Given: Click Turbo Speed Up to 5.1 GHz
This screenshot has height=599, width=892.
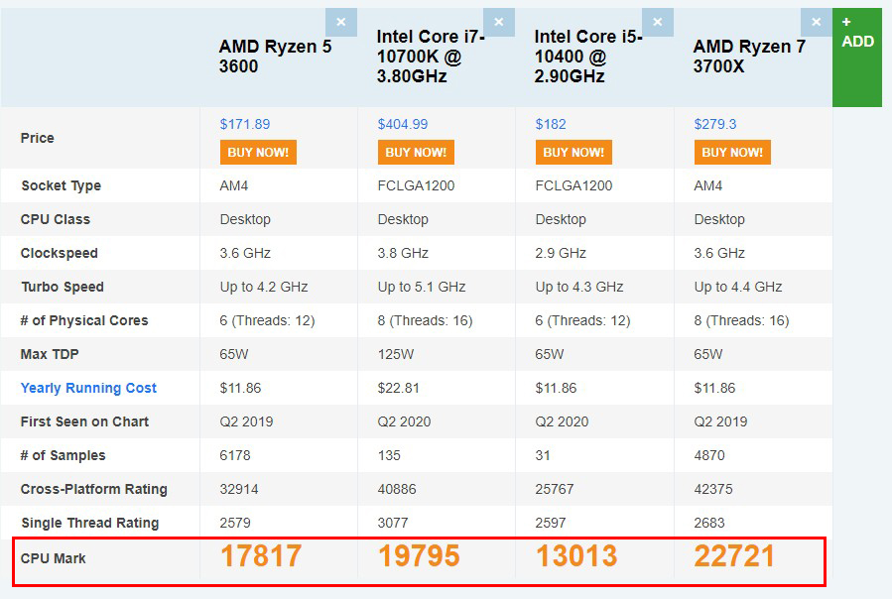Looking at the screenshot, I should (x=422, y=287).
